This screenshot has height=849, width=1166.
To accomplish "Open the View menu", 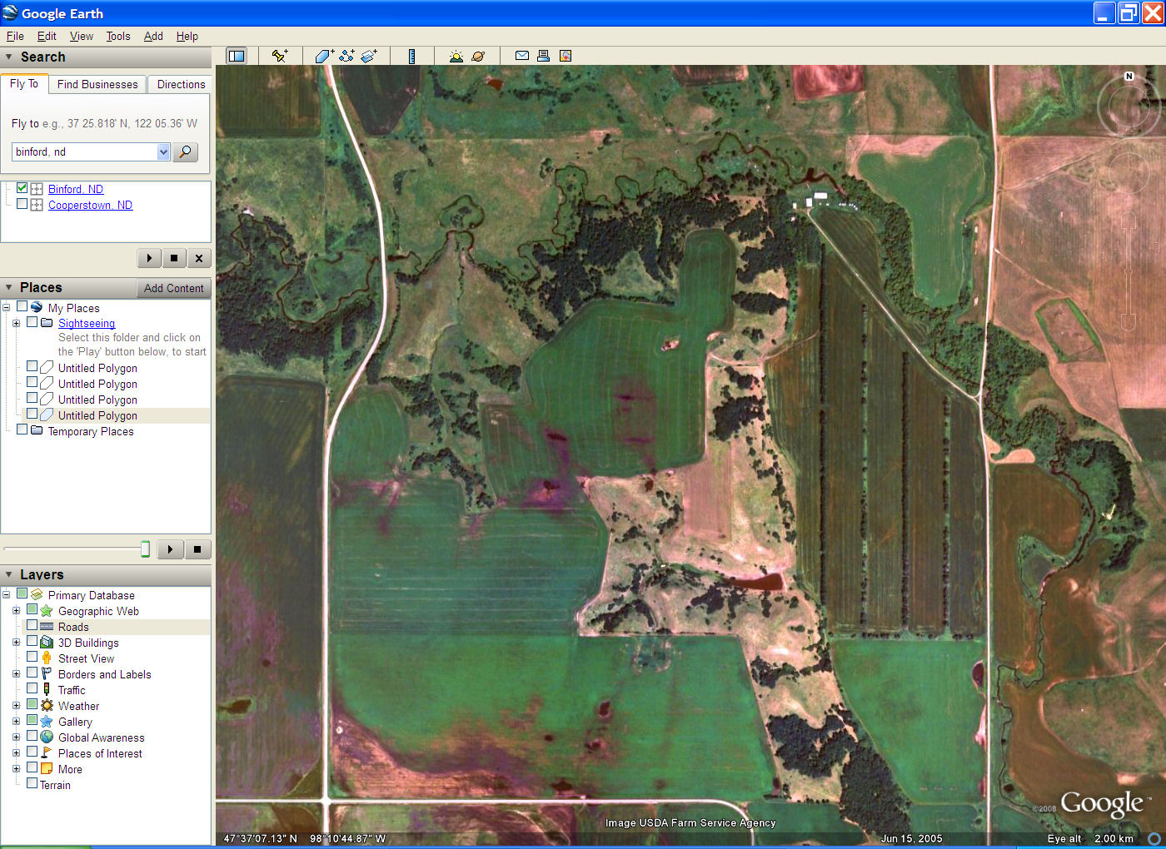I will 82,36.
